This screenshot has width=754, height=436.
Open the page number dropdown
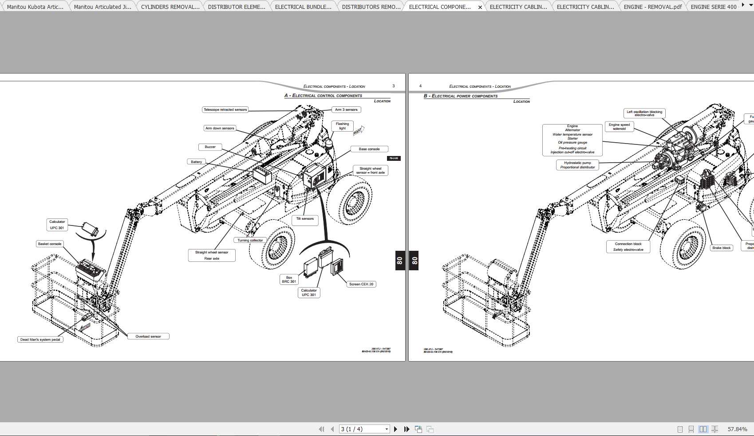click(386, 428)
